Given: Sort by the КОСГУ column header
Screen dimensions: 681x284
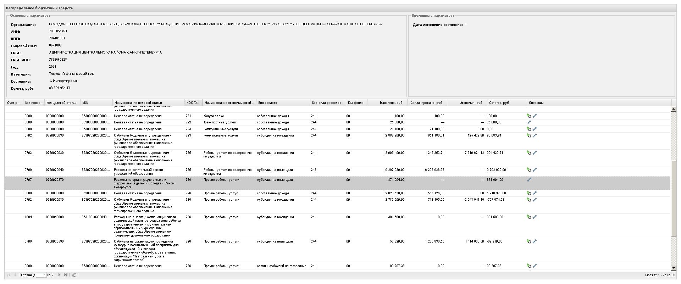Looking at the screenshot, I should [194, 103].
